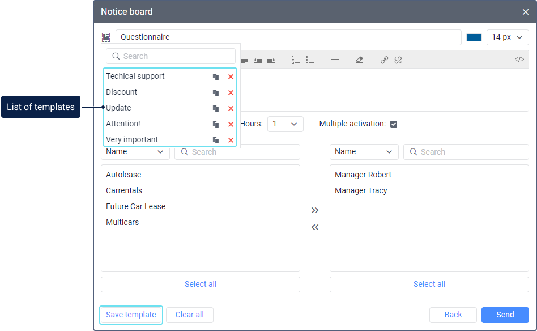Click the insert link icon
Viewport: 537px width, 331px height.
(x=384, y=60)
